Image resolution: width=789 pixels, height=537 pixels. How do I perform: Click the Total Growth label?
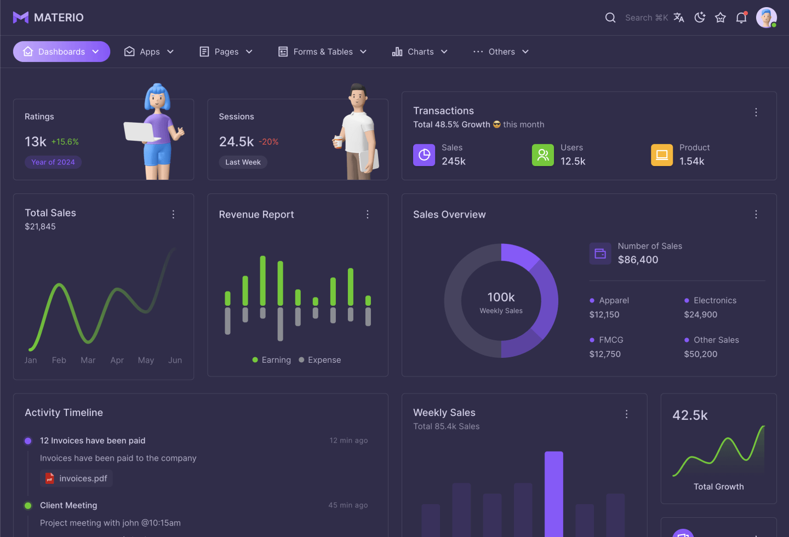pyautogui.click(x=719, y=487)
